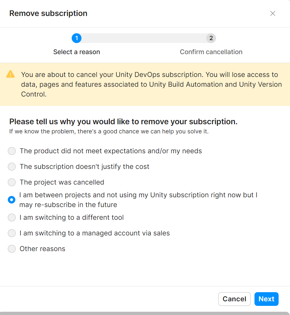The height and width of the screenshot is (315, 290).
Task: Click the Next button
Action: (x=266, y=299)
